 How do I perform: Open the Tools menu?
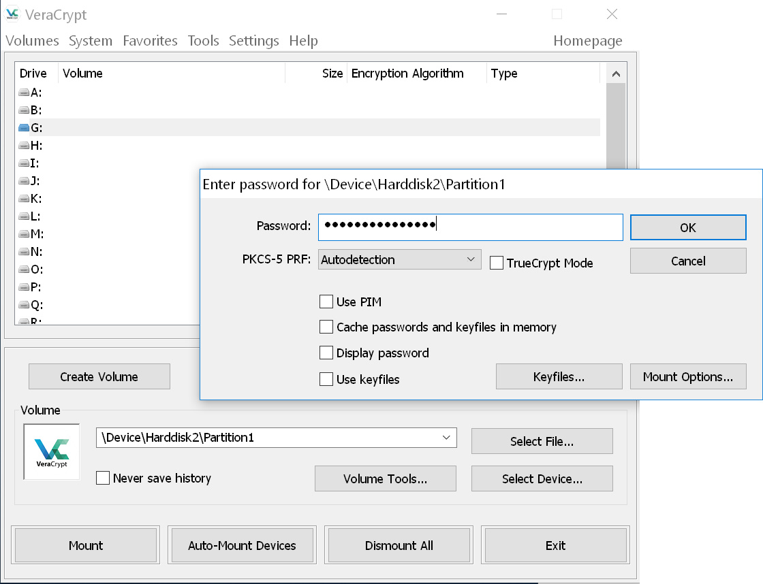coord(203,41)
